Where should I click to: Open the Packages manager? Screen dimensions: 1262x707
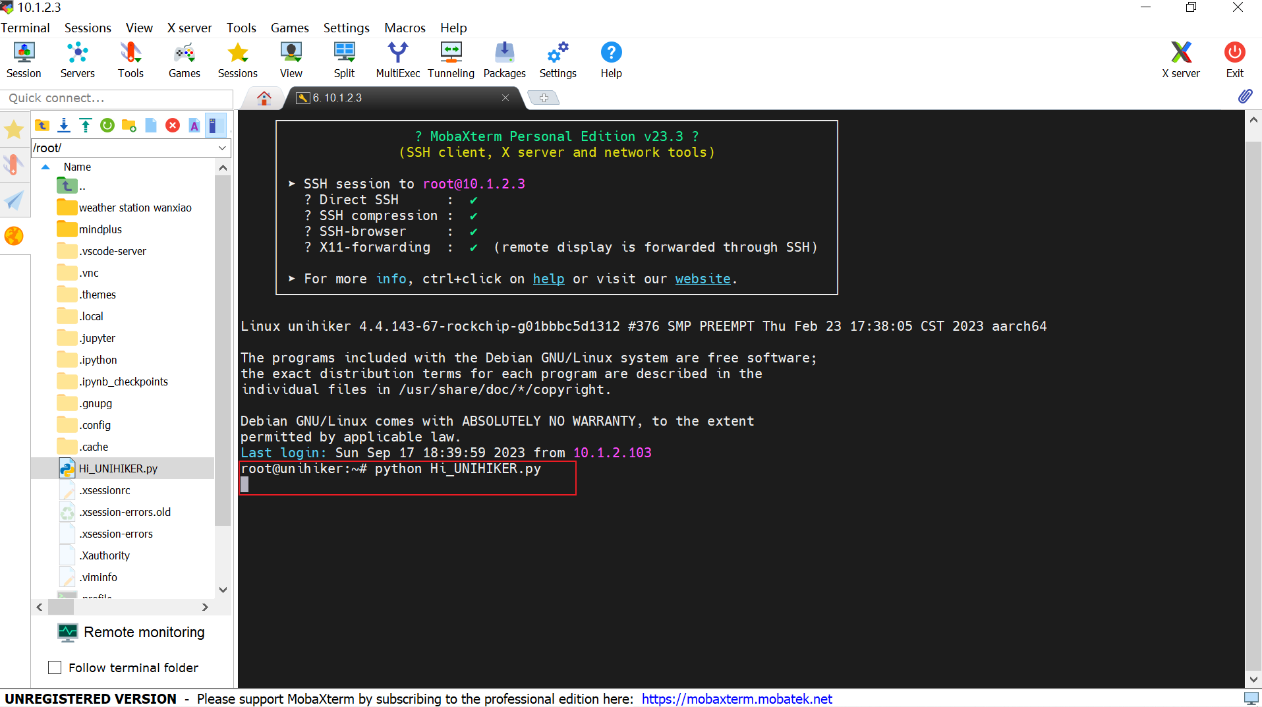pyautogui.click(x=504, y=59)
